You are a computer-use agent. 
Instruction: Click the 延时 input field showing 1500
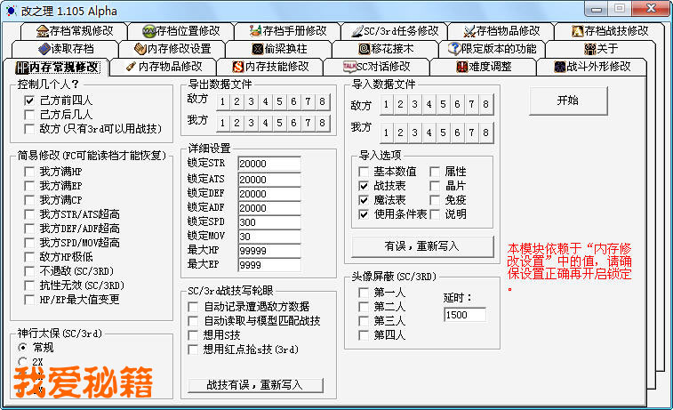click(x=465, y=314)
